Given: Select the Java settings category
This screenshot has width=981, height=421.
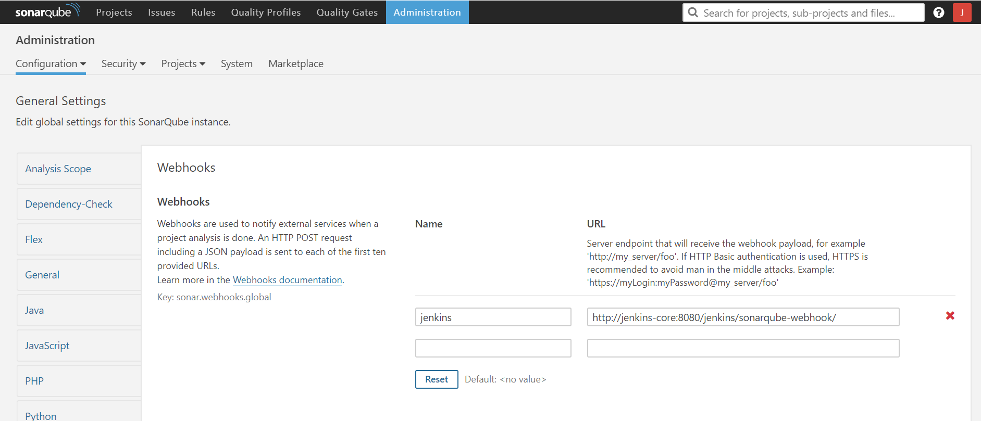Looking at the screenshot, I should click(79, 310).
